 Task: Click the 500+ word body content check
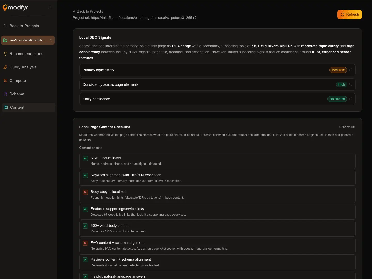[x=85, y=226]
